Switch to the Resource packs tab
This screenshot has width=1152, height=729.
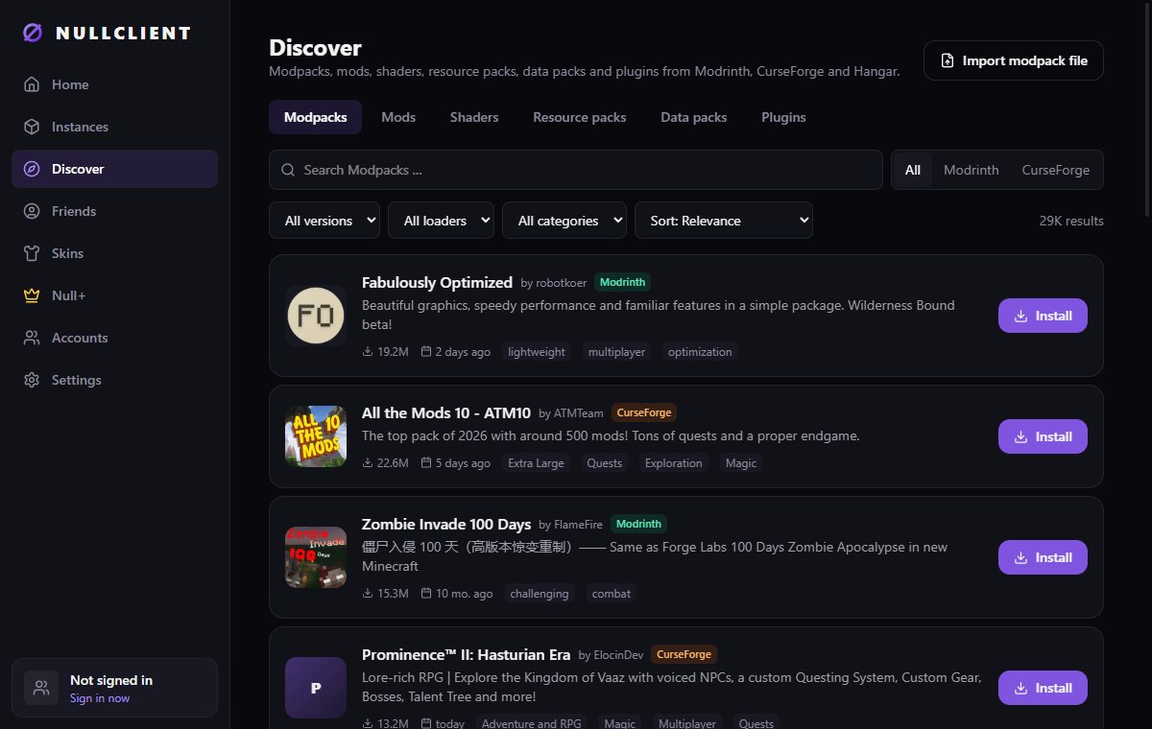pos(580,117)
